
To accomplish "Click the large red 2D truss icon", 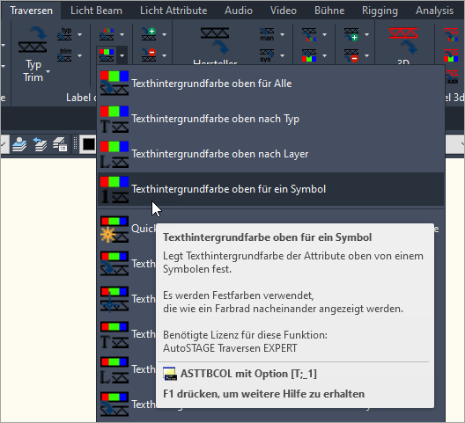I will pyautogui.click(x=403, y=40).
